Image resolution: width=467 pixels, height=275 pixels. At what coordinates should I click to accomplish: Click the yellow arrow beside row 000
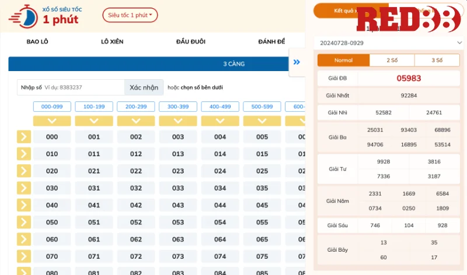pos(24,137)
